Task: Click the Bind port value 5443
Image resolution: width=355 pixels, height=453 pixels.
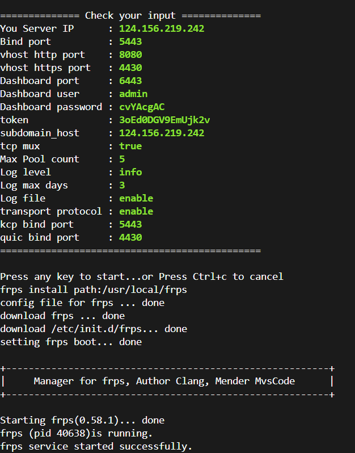Action: (x=130, y=41)
